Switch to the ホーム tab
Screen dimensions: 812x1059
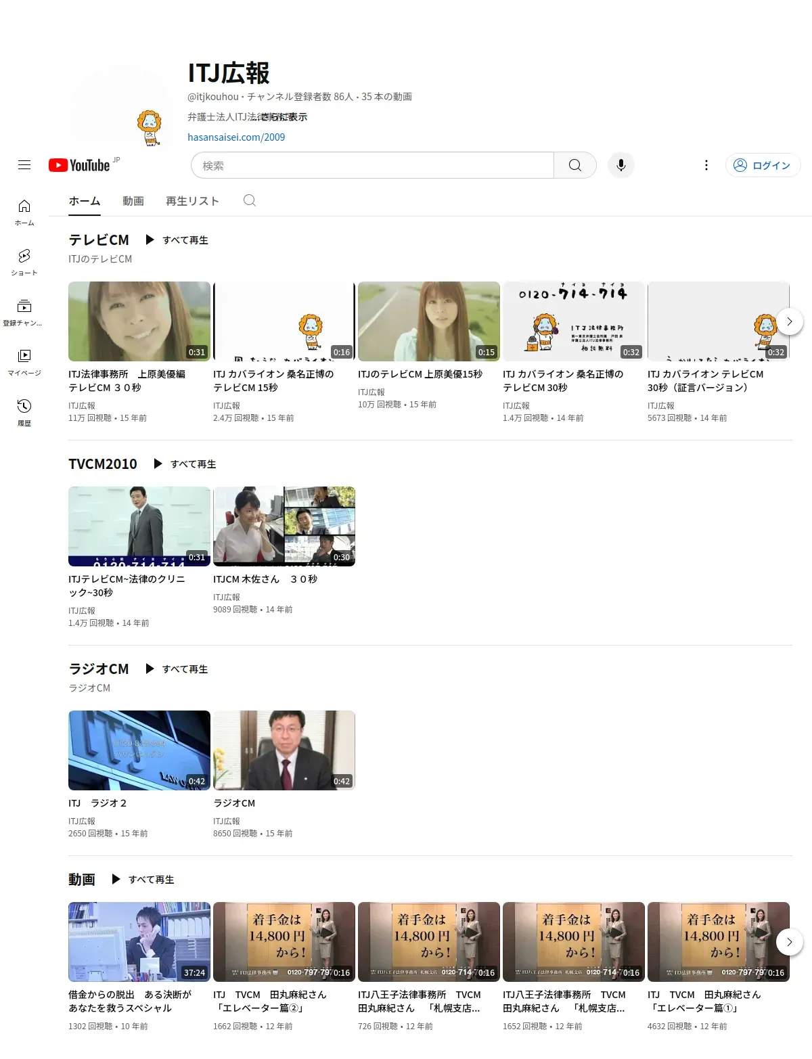(x=85, y=201)
